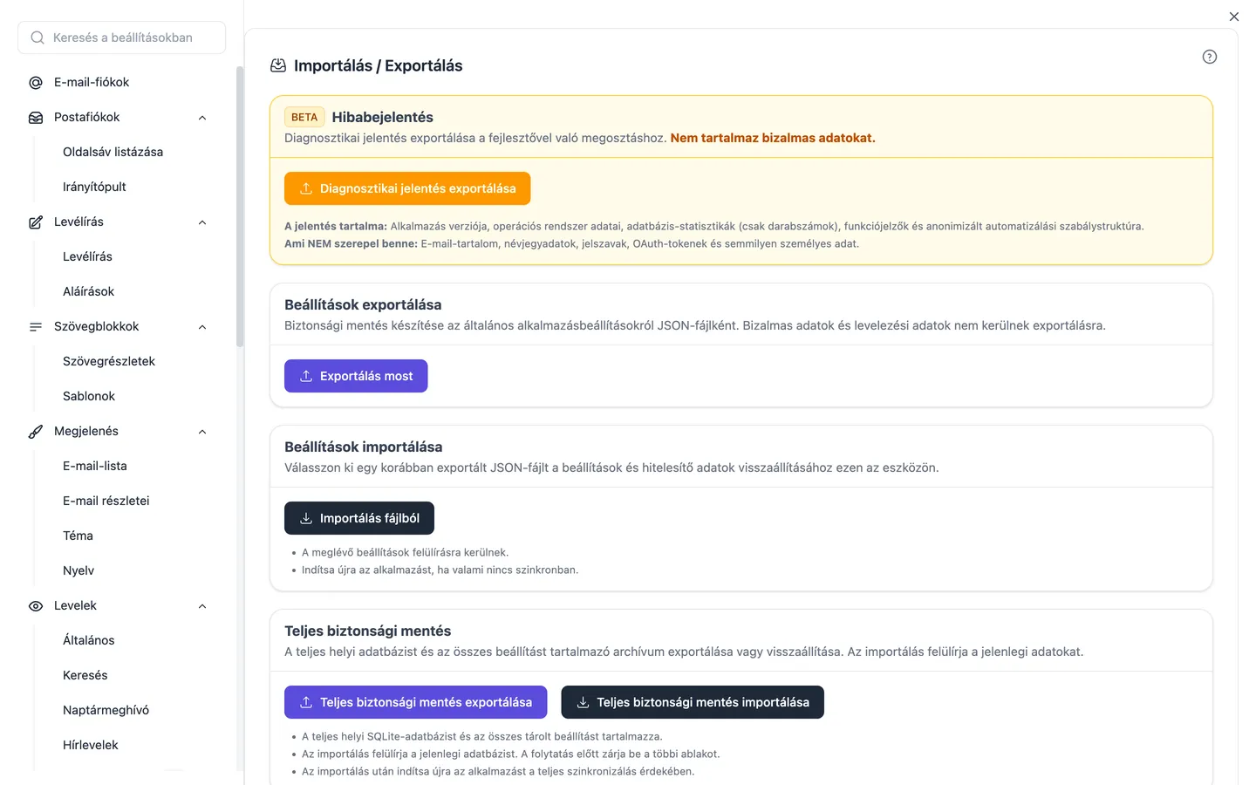Collapse the Levelek section
Screen dimensions: 1256x785
point(202,606)
